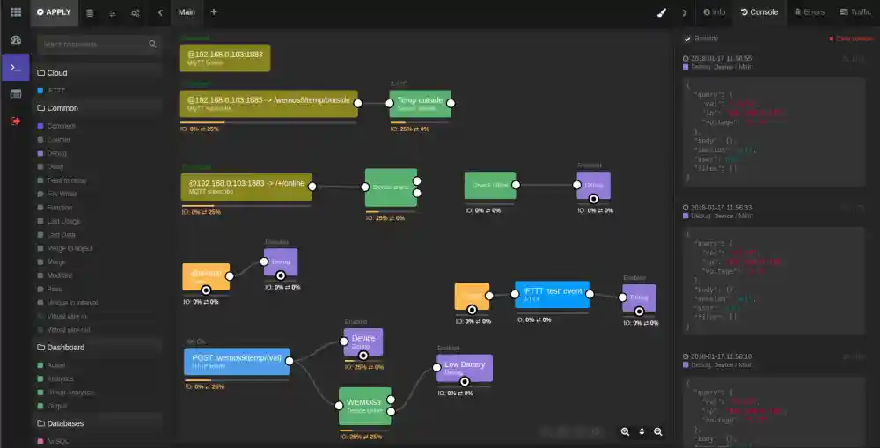Viewport: 880px width, 448px height.
Task: Click the search components input field
Action: point(92,43)
